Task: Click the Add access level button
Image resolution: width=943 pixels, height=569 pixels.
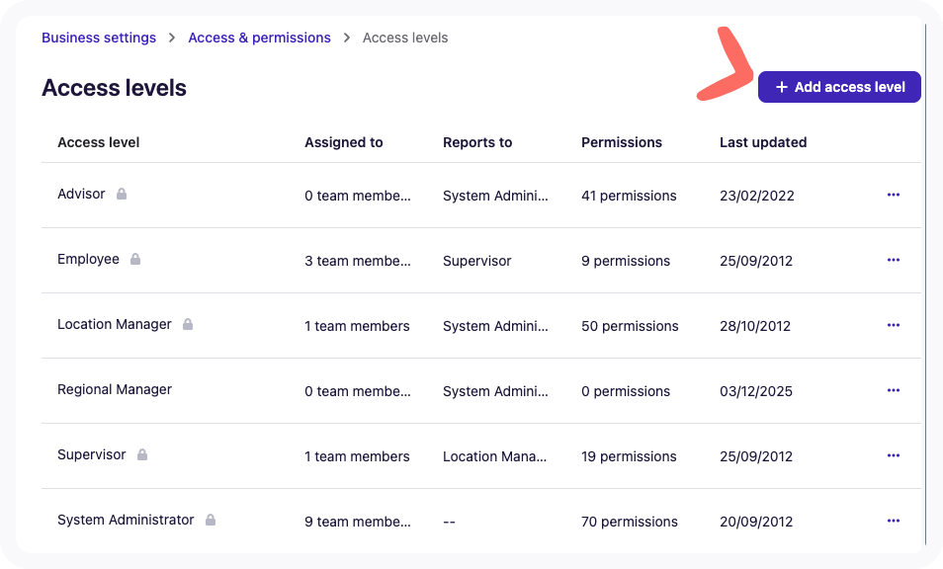Action: pyautogui.click(x=839, y=87)
